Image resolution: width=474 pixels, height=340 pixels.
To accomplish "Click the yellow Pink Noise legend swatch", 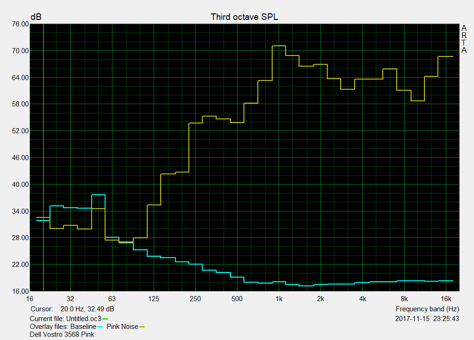I will pos(142,327).
